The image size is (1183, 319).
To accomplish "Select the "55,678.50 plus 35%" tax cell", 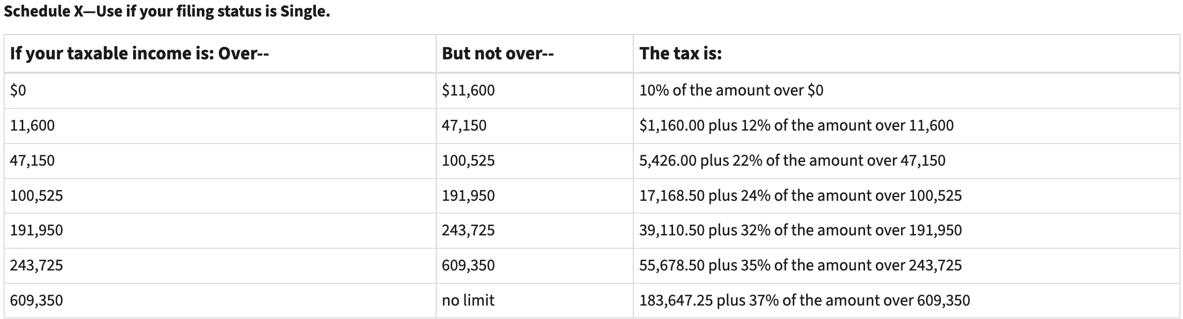I will [x=800, y=265].
